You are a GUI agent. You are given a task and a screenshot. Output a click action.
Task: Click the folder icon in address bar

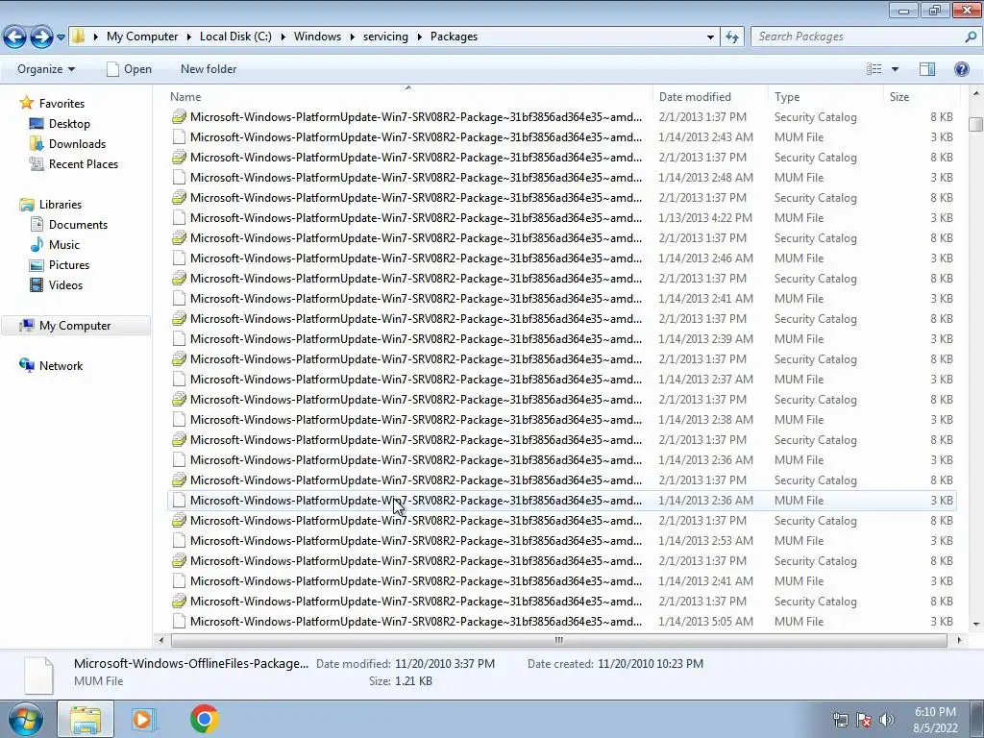pos(79,36)
